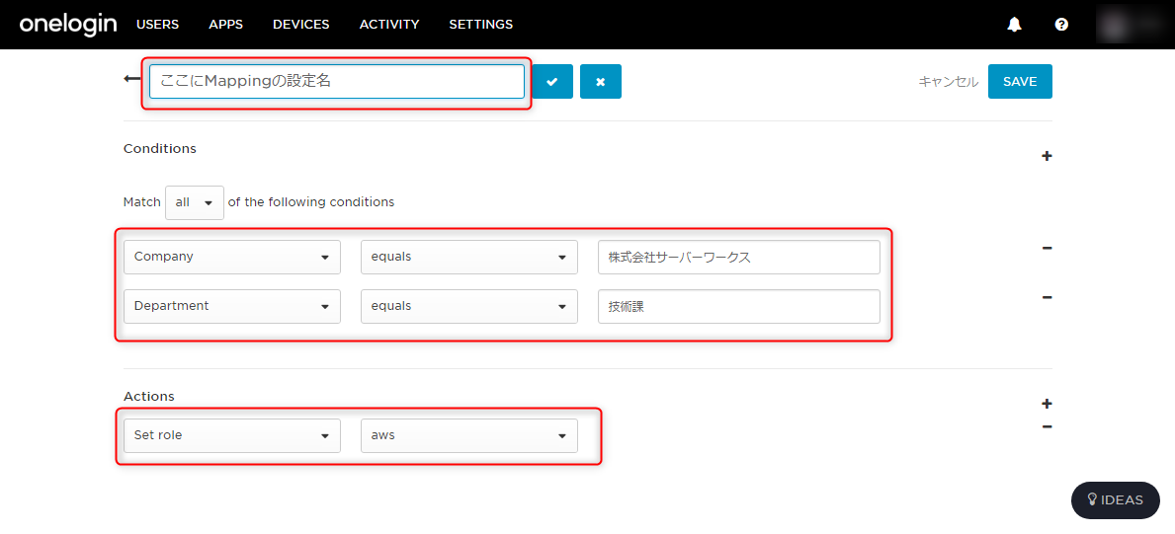1175x534 pixels.
Task: Open the aws role dropdown
Action: click(x=469, y=436)
